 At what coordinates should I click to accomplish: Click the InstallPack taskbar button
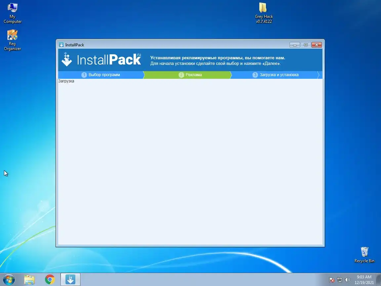coord(70,279)
